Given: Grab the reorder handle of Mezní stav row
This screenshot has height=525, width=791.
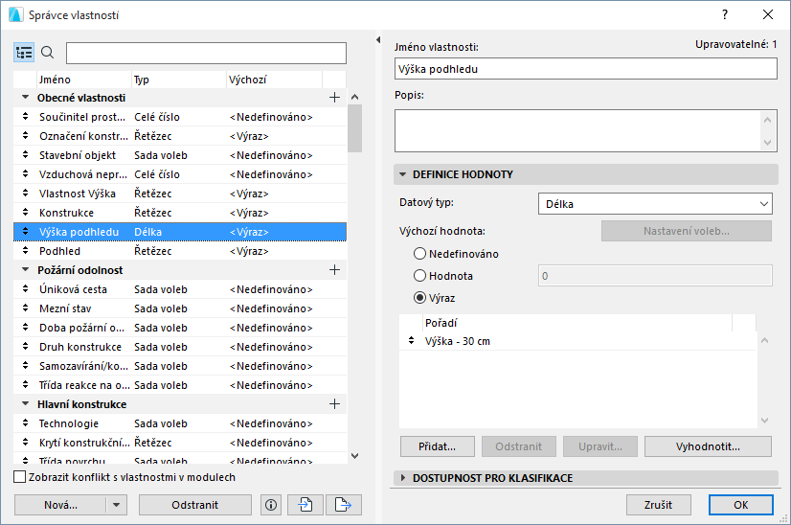Looking at the screenshot, I should (x=25, y=308).
